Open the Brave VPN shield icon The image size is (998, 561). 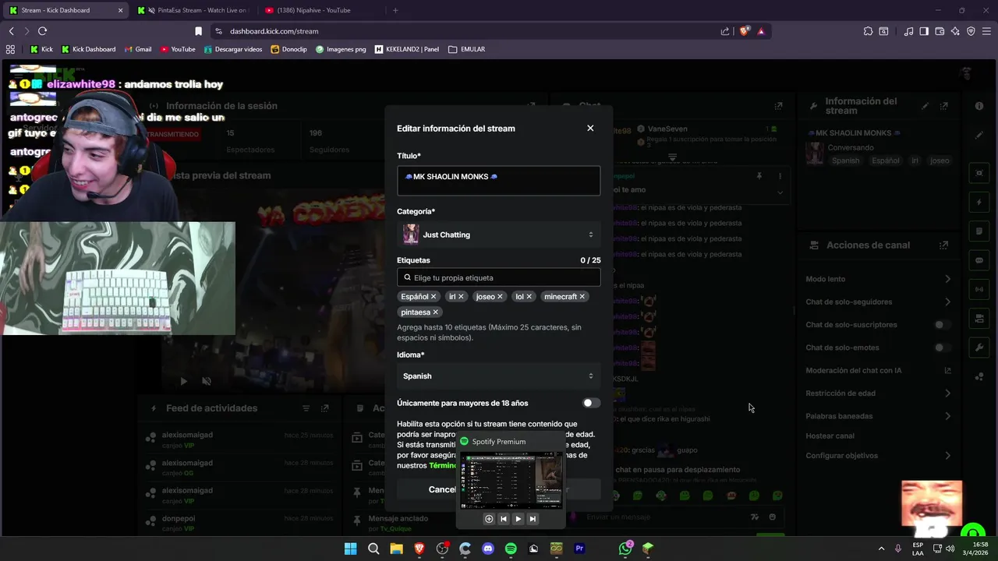coord(971,31)
